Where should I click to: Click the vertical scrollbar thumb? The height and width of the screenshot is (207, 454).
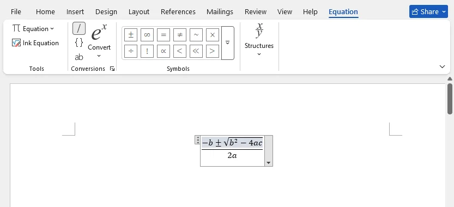pos(450,99)
